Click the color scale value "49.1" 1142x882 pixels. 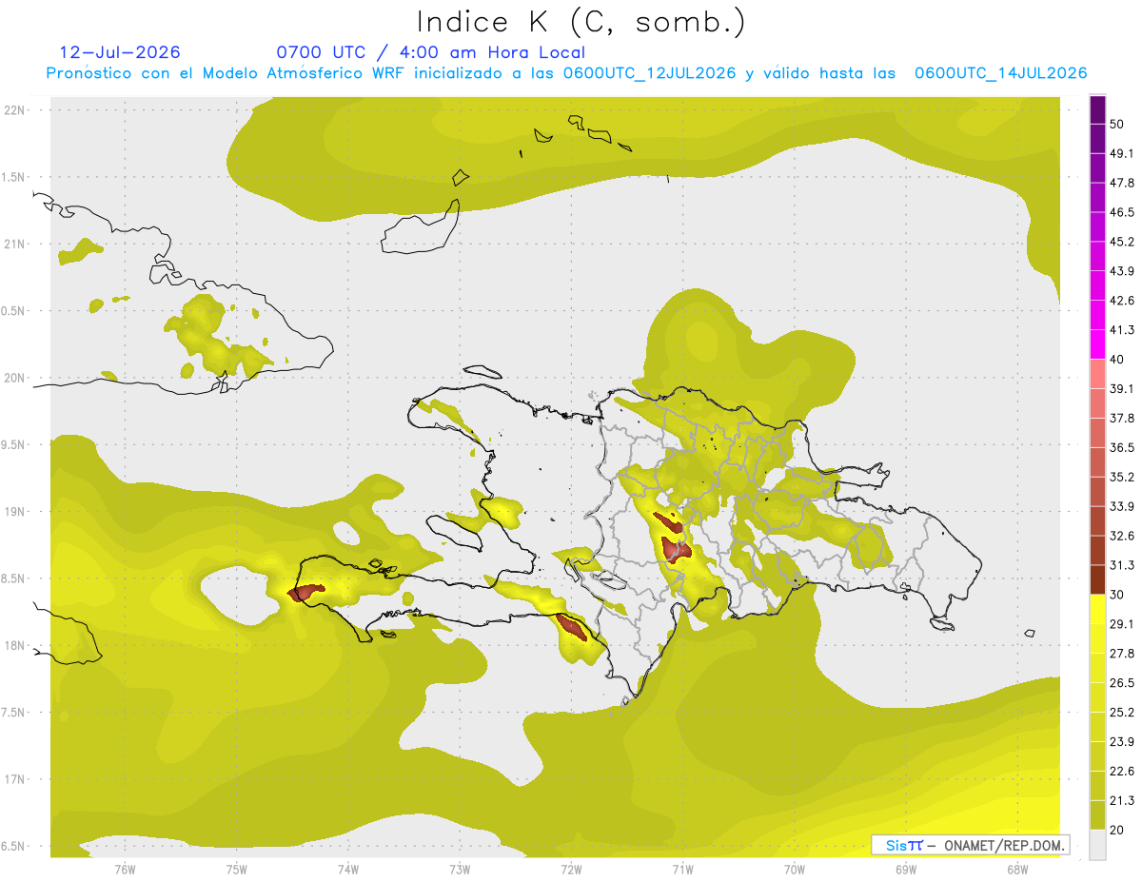[1121, 153]
